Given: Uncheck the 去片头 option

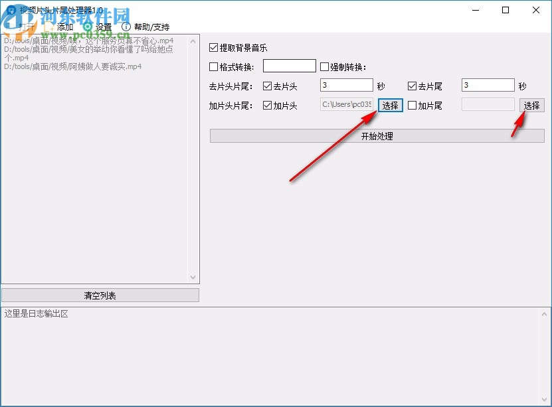Looking at the screenshot, I should point(268,85).
